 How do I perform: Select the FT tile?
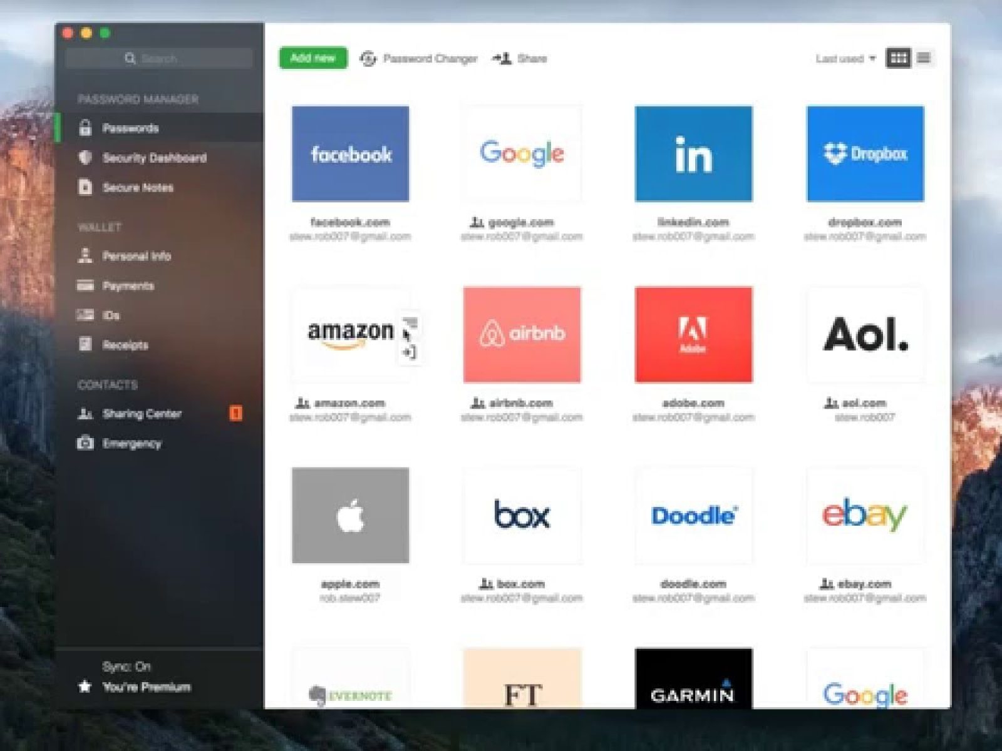(522, 678)
